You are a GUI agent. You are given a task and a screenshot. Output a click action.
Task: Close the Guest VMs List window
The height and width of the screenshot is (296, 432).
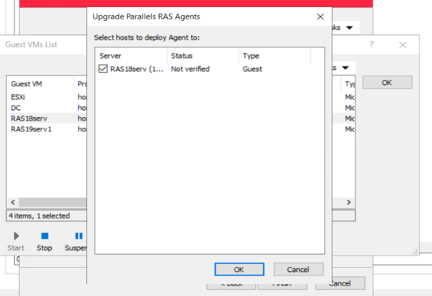(403, 44)
